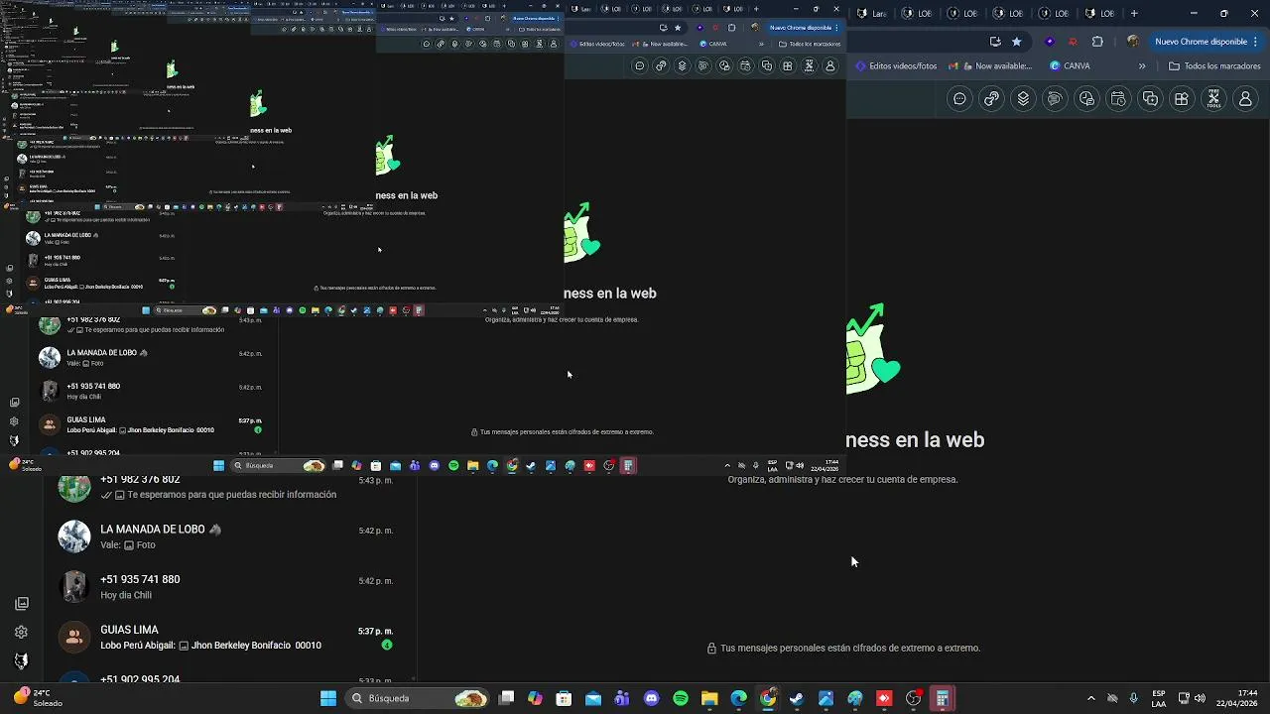Open the 24°C Soleado weather widget on the full-size taskbar
The height and width of the screenshot is (714, 1270).
38,698
